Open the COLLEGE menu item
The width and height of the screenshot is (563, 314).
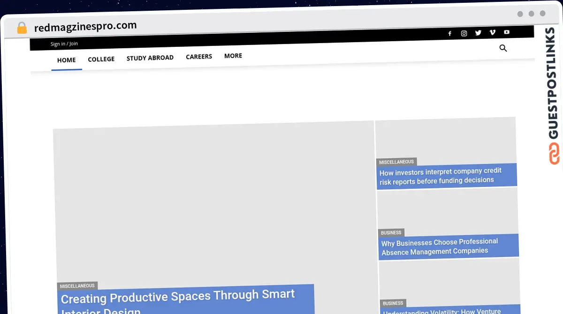pos(101,59)
